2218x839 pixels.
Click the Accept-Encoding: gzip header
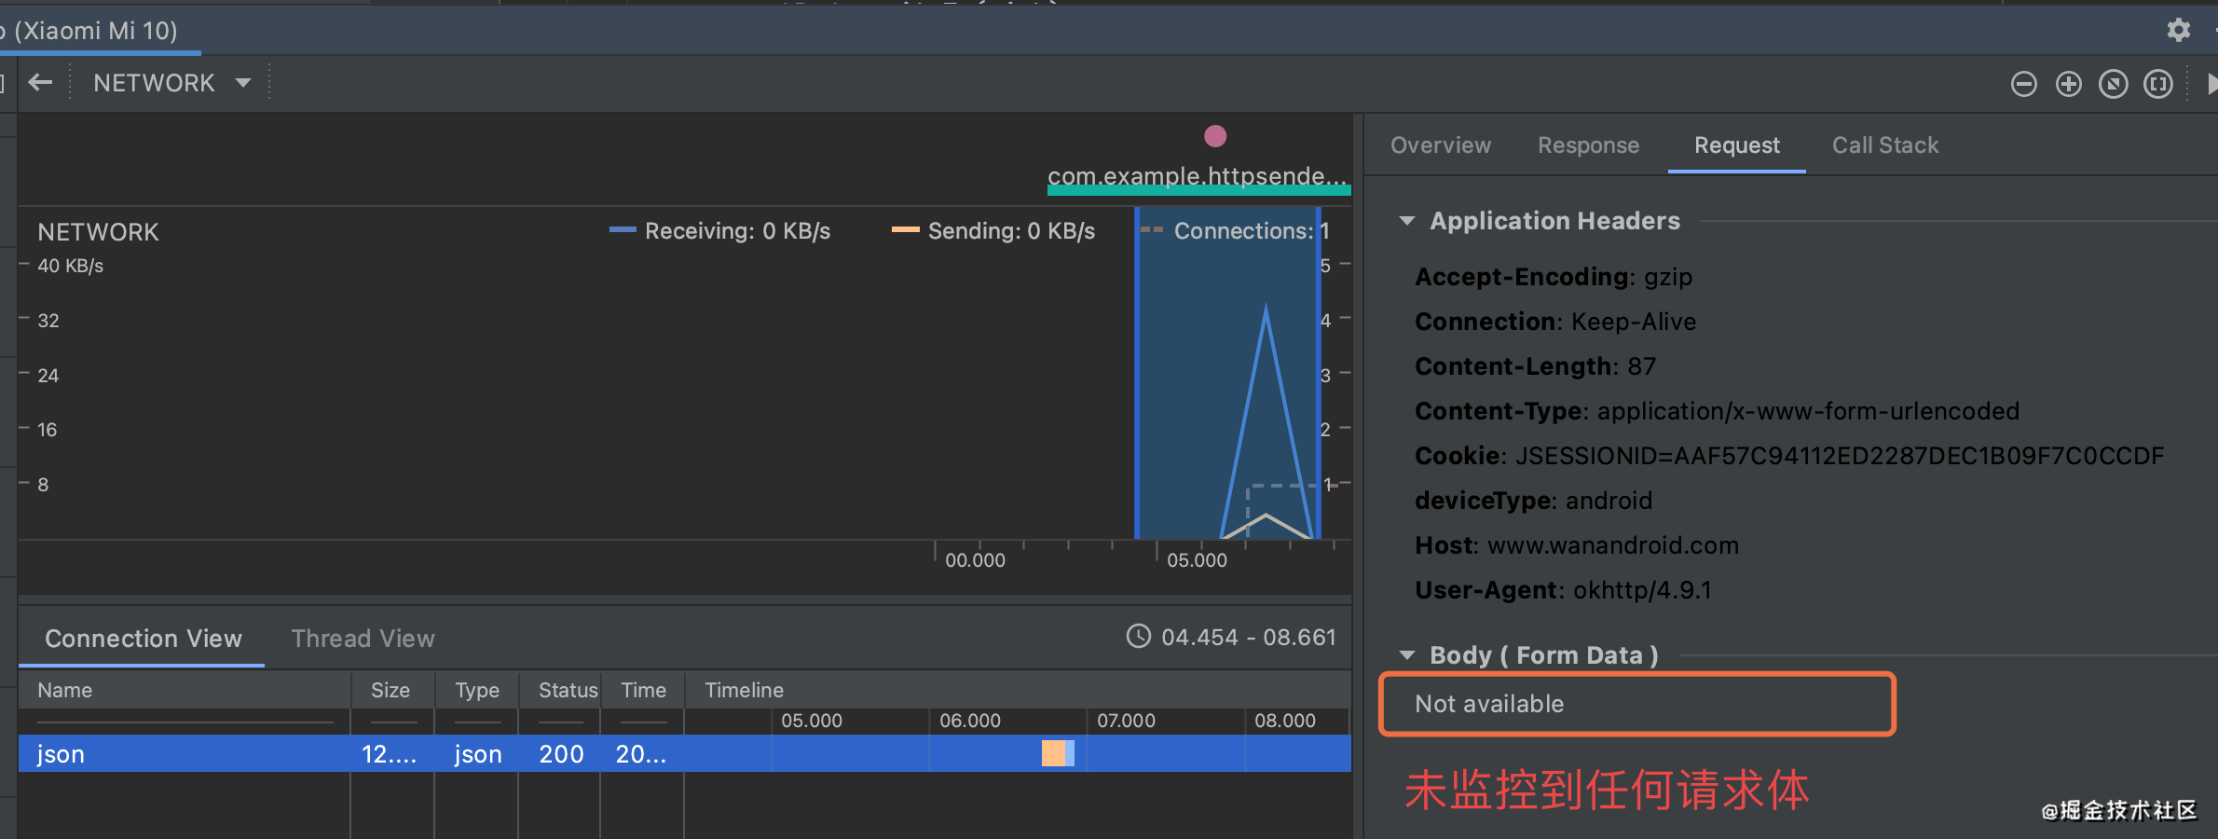coord(1553,277)
